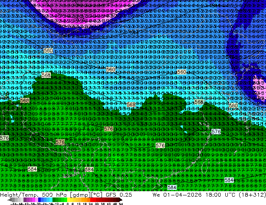
Task: Pick the bright red swatch in the legend
Action: 91,200
